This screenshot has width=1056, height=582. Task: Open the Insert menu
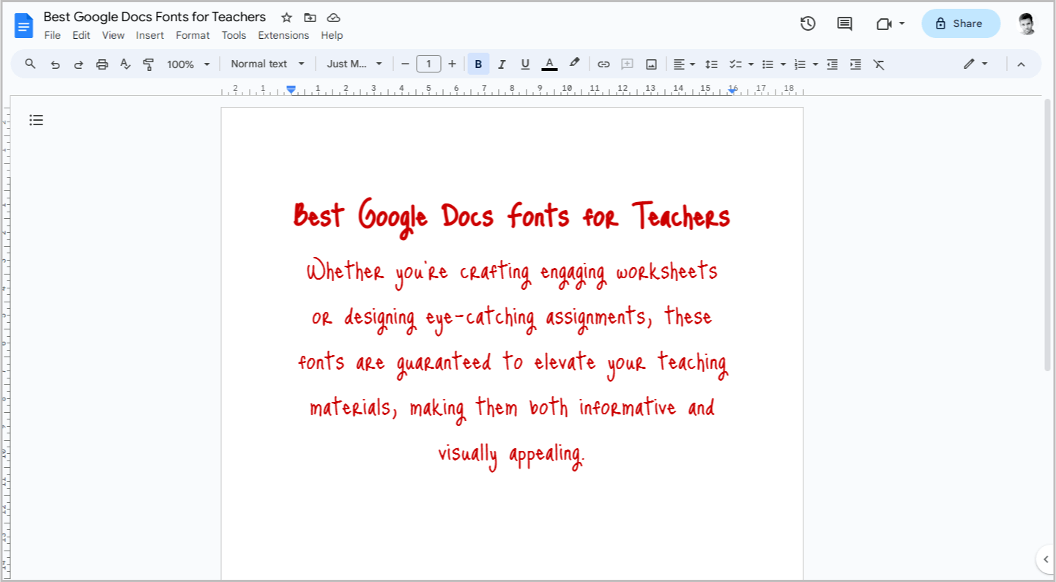[x=150, y=35]
